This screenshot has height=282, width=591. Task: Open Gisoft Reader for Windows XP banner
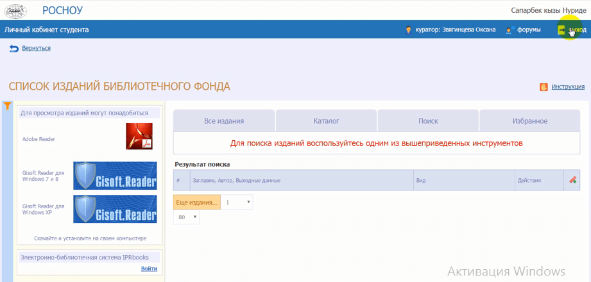click(x=115, y=209)
